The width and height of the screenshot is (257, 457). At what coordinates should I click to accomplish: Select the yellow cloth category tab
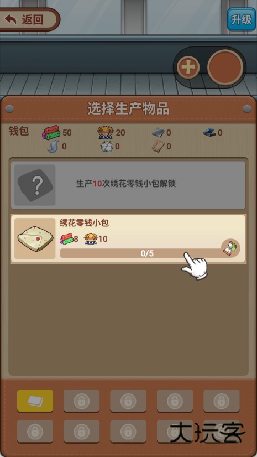click(35, 401)
